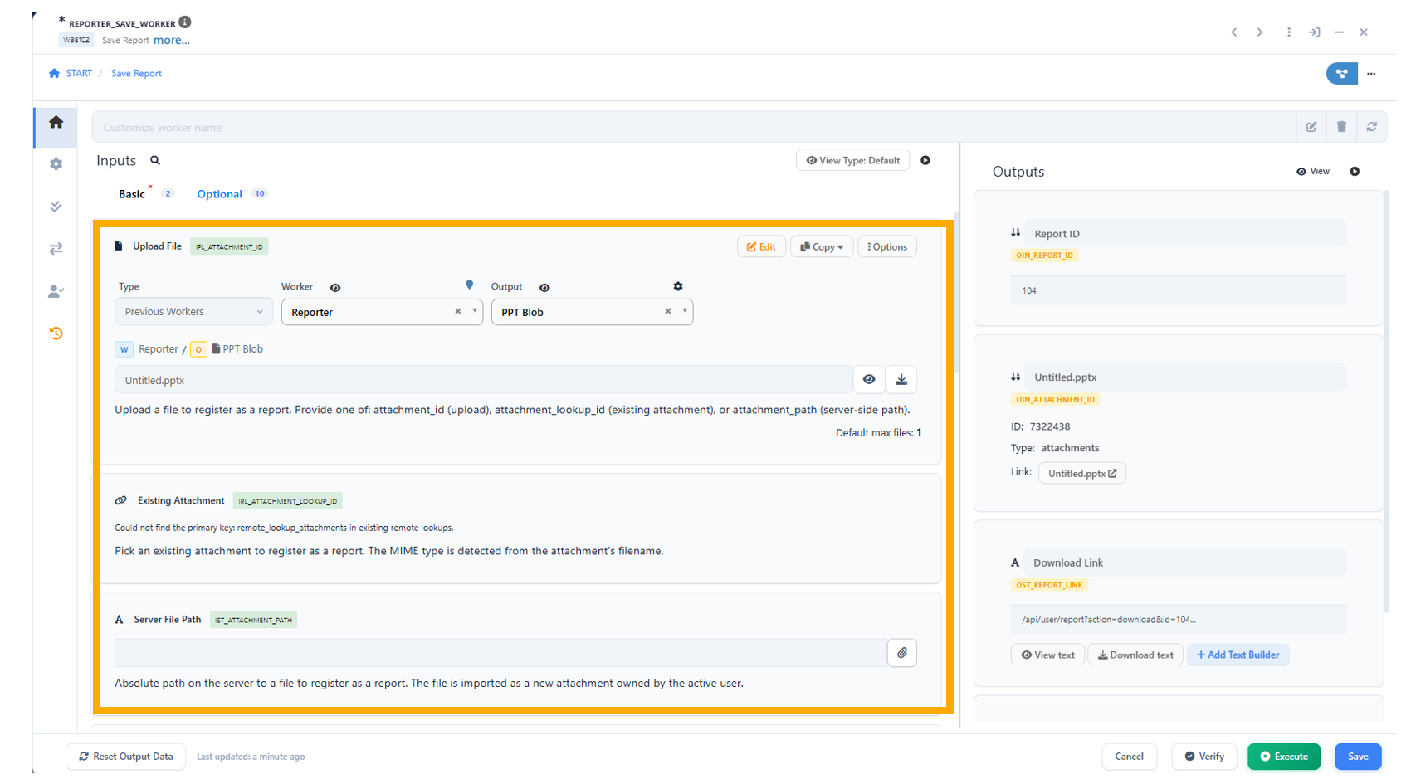Screen dimensions: 1411x784
Task: Toggle eye icon next to Worker label
Action: [x=335, y=288]
